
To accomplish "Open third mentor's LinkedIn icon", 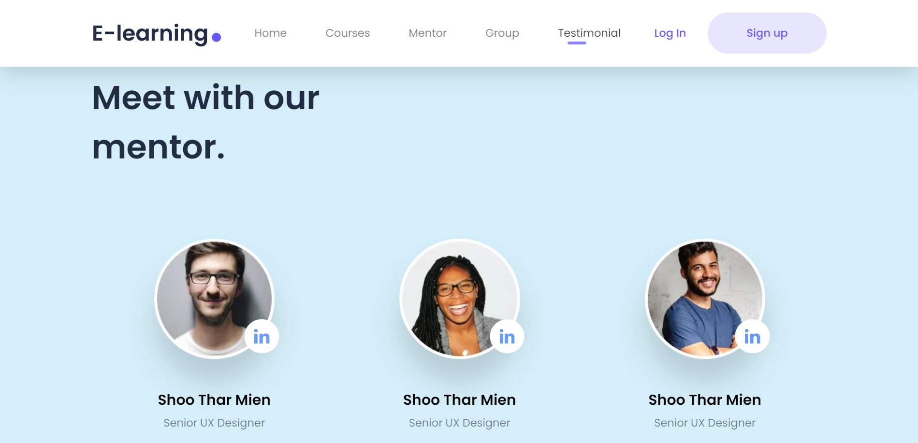I will coord(752,336).
